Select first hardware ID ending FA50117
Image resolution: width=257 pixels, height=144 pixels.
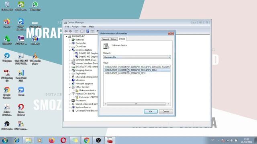137,67
